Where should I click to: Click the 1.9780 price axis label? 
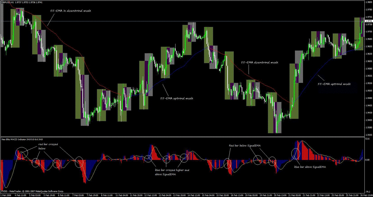point(369,9)
